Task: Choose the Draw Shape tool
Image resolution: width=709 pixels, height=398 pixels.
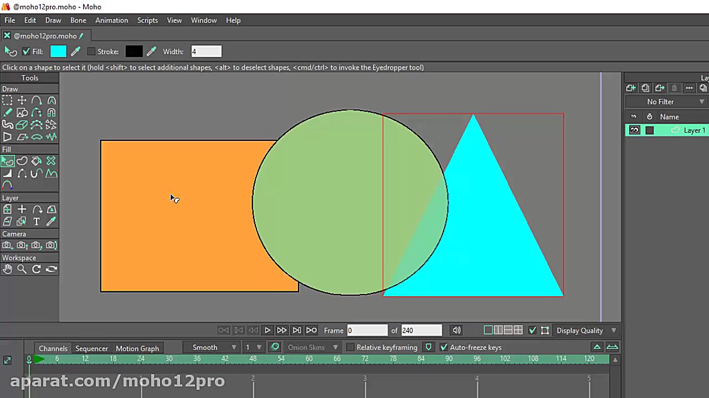Action: (22, 113)
